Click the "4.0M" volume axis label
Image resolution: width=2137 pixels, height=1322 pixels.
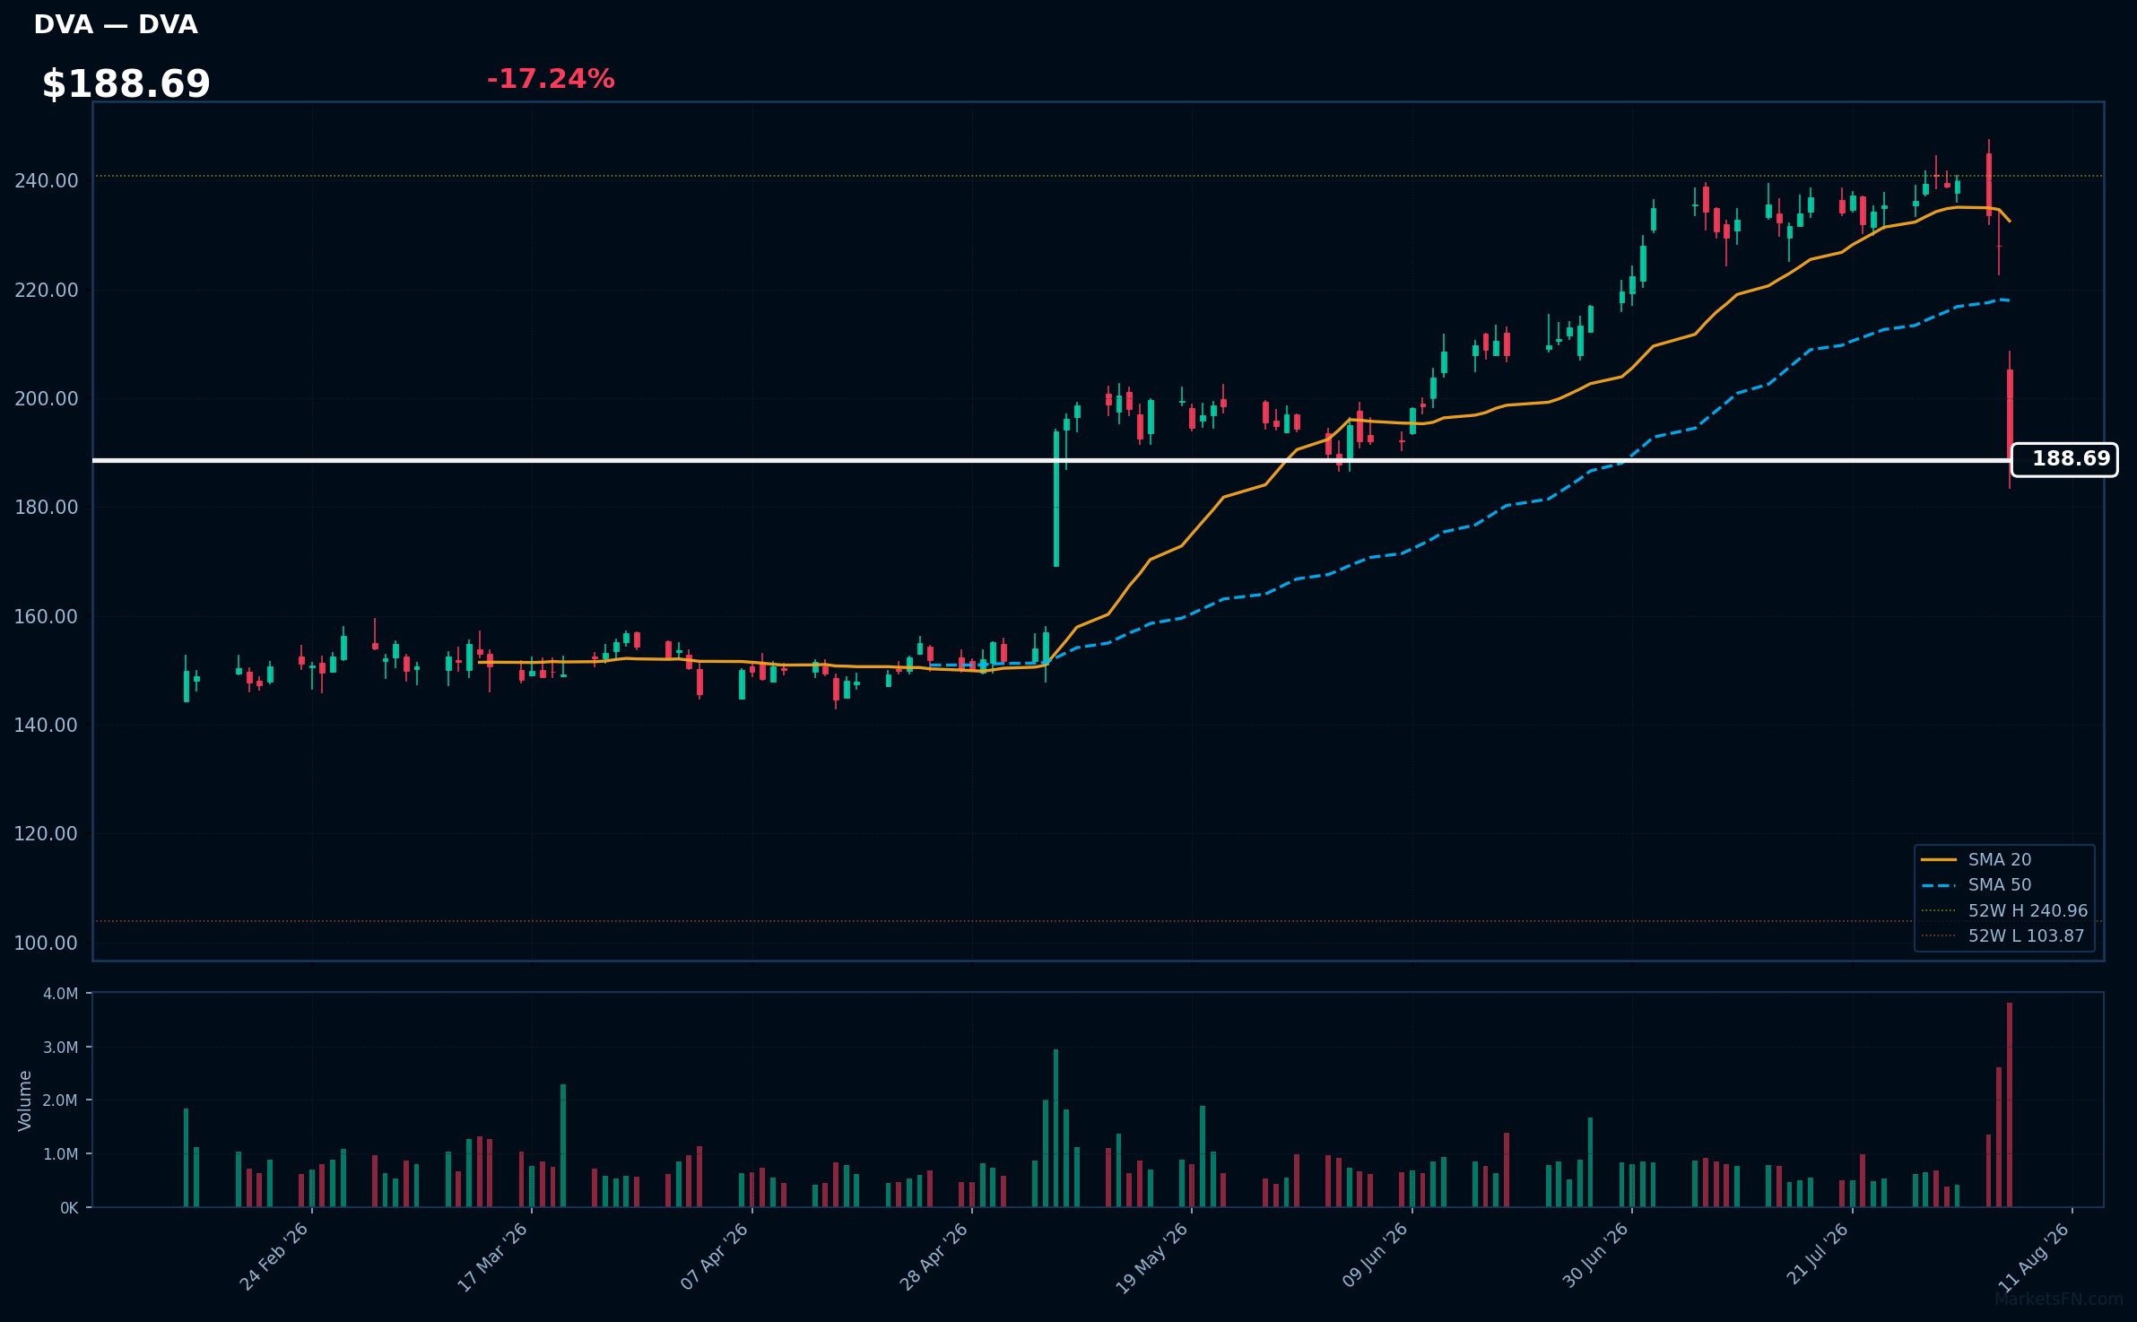(61, 994)
